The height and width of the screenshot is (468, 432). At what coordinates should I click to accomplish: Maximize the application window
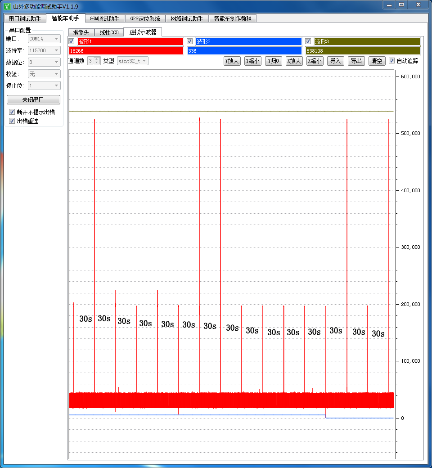click(x=401, y=5)
